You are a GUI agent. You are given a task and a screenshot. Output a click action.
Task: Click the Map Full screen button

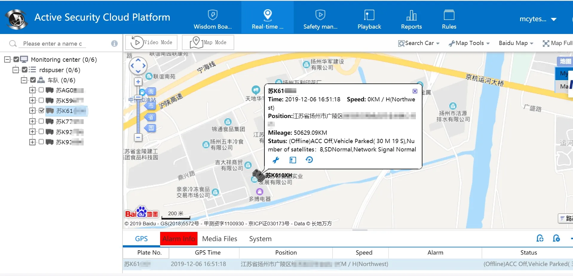point(557,43)
